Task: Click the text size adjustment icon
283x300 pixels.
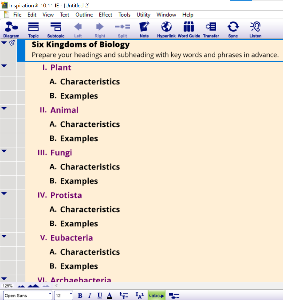Action: [140, 296]
